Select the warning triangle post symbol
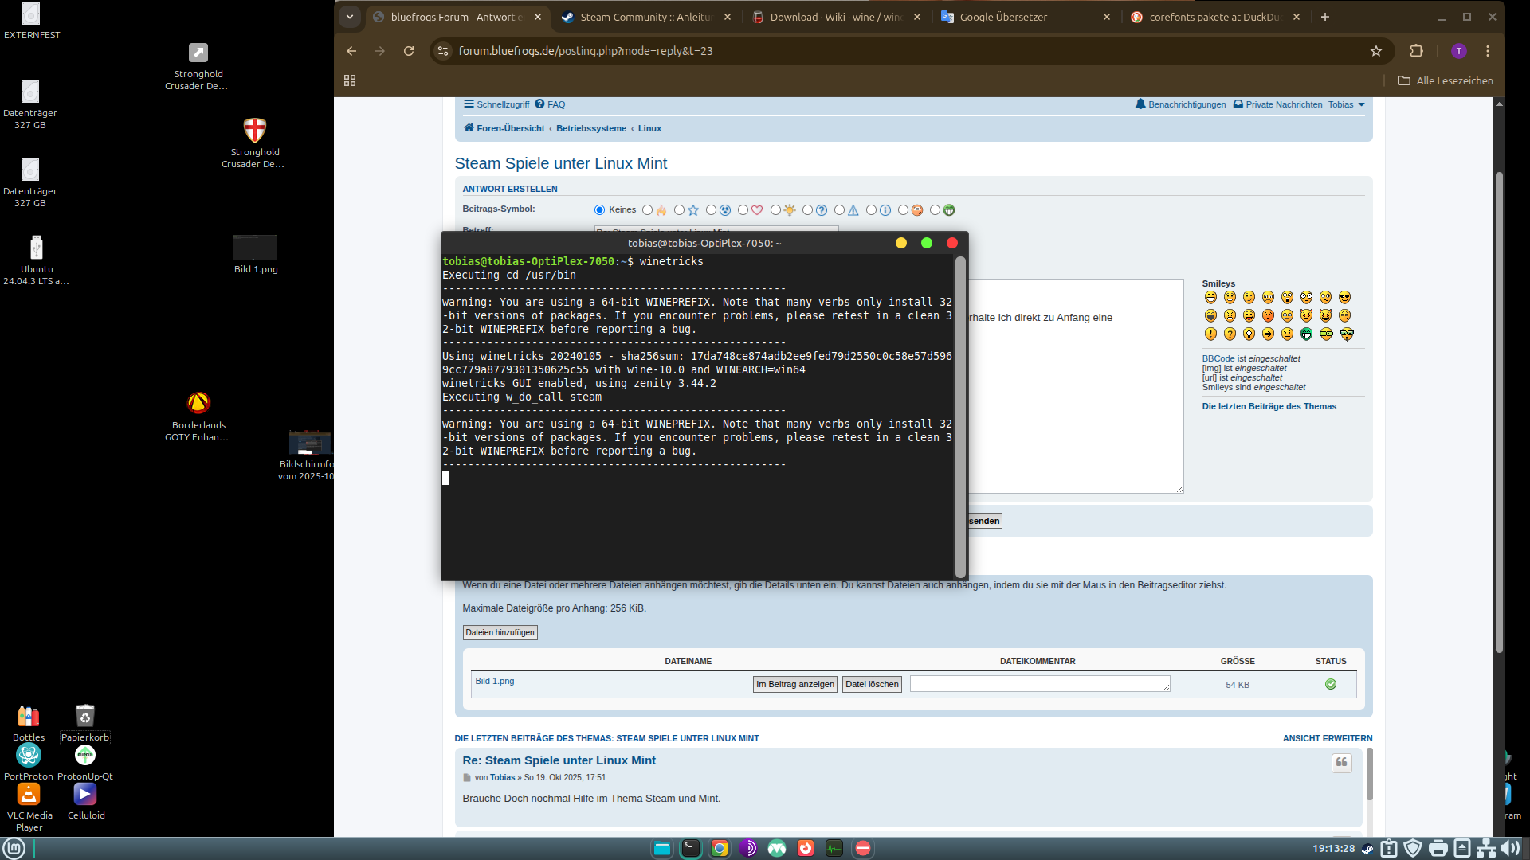The image size is (1530, 860). click(839, 209)
